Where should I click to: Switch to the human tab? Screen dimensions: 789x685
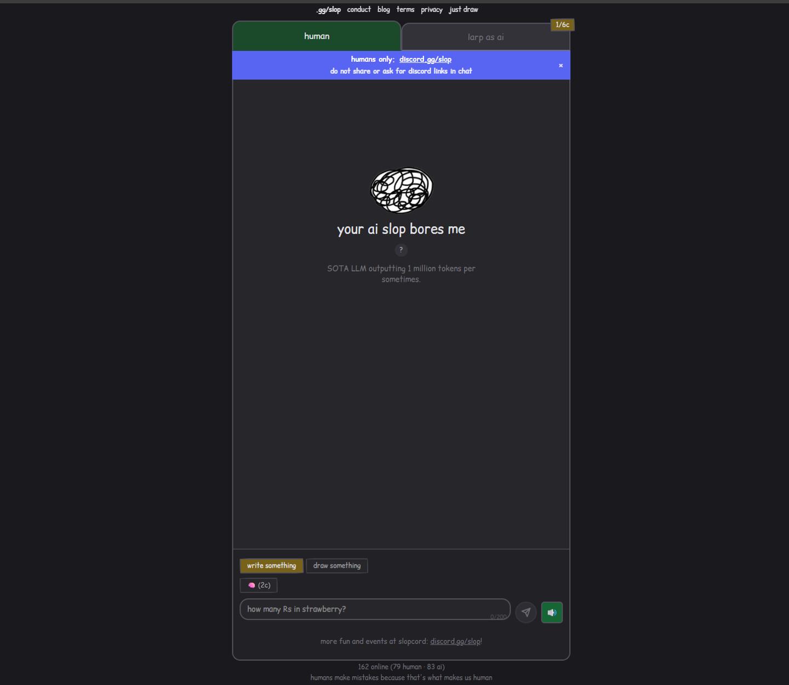(317, 36)
